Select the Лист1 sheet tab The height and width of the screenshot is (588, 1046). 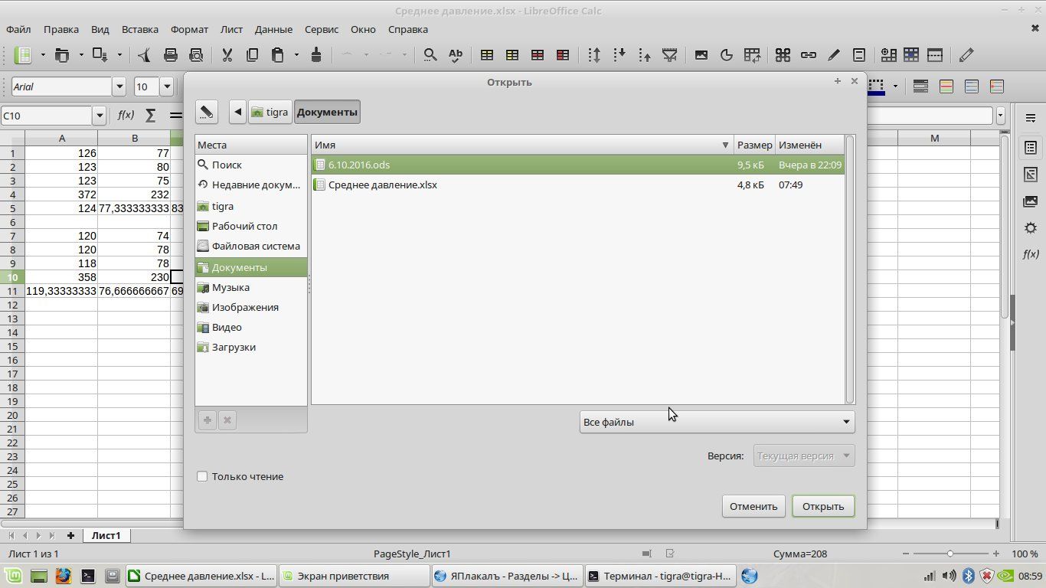(106, 535)
